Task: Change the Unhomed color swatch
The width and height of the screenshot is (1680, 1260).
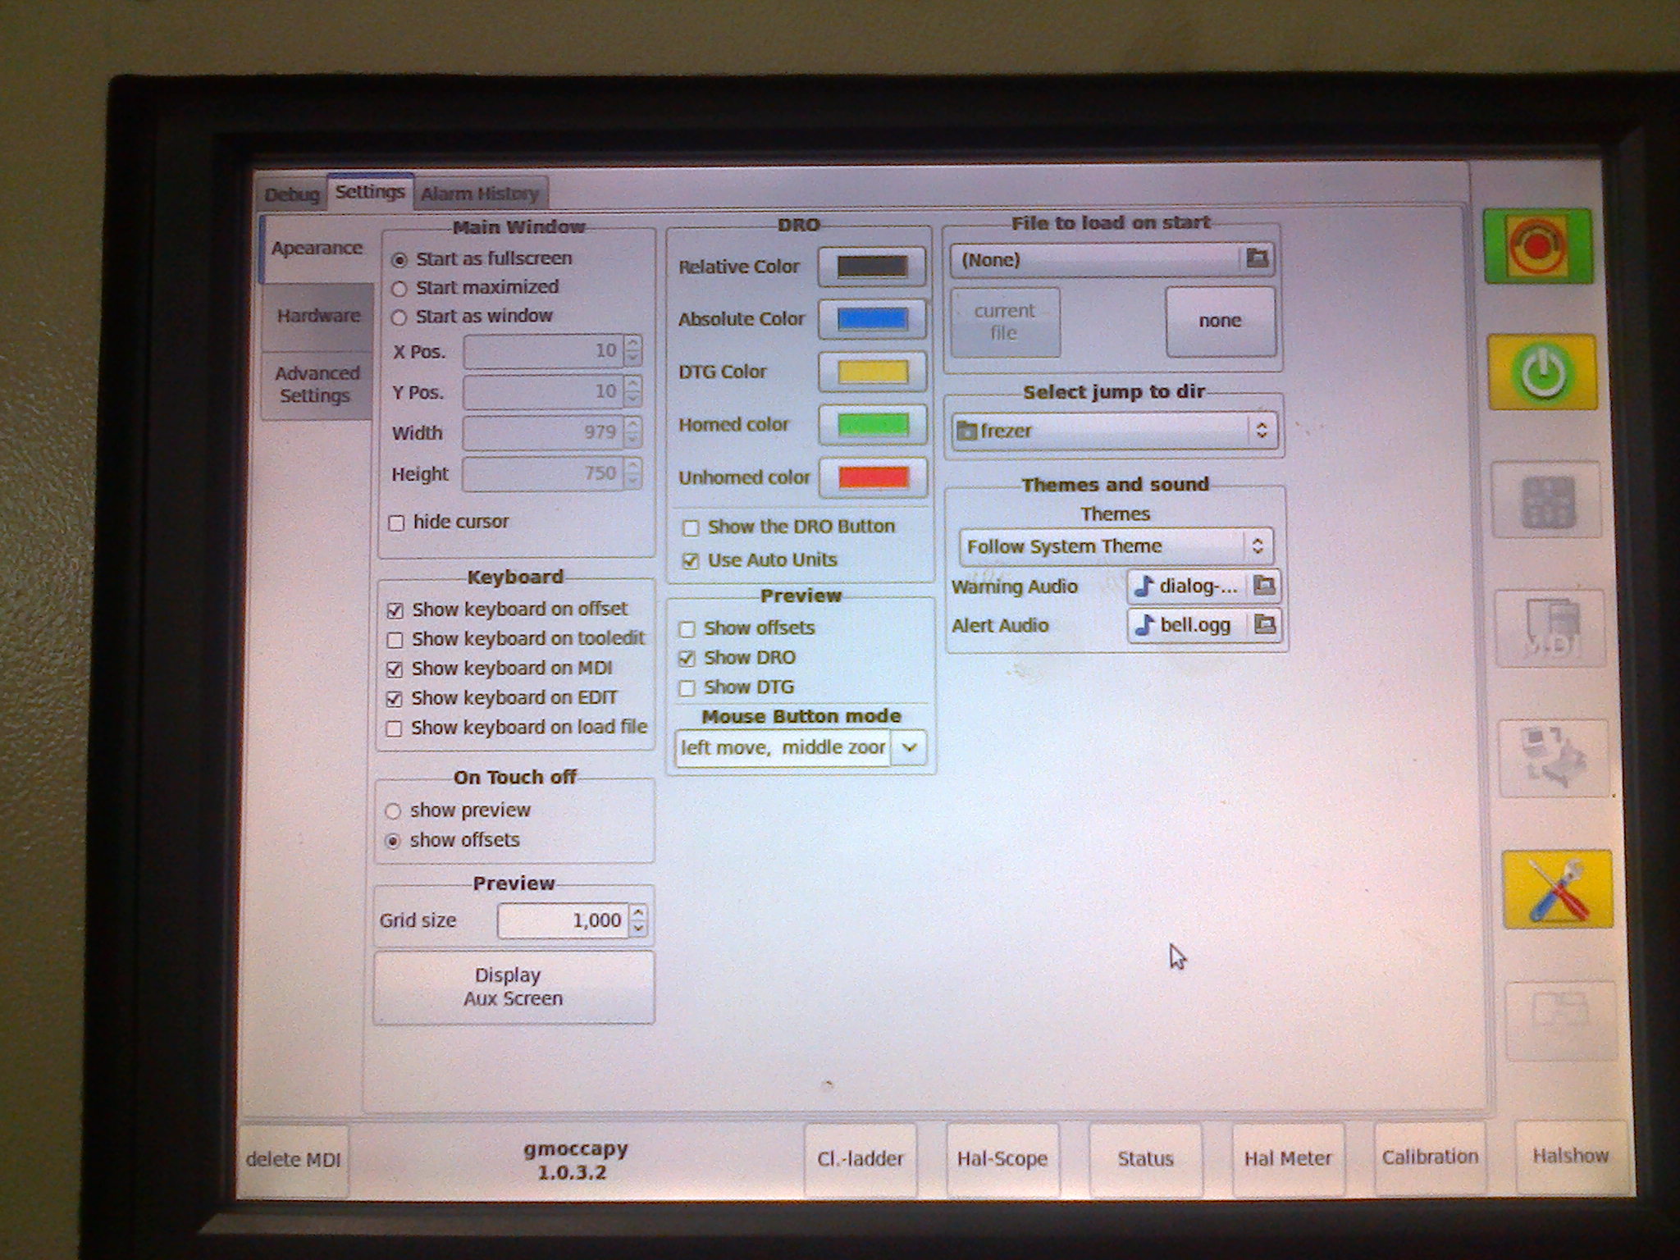Action: [x=872, y=477]
